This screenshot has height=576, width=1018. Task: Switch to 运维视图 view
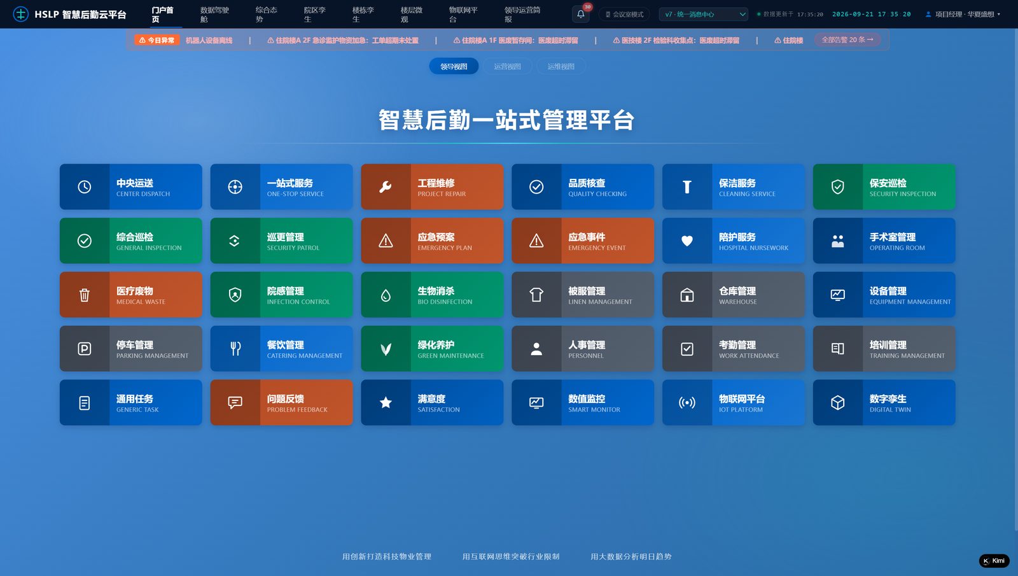[x=561, y=66]
